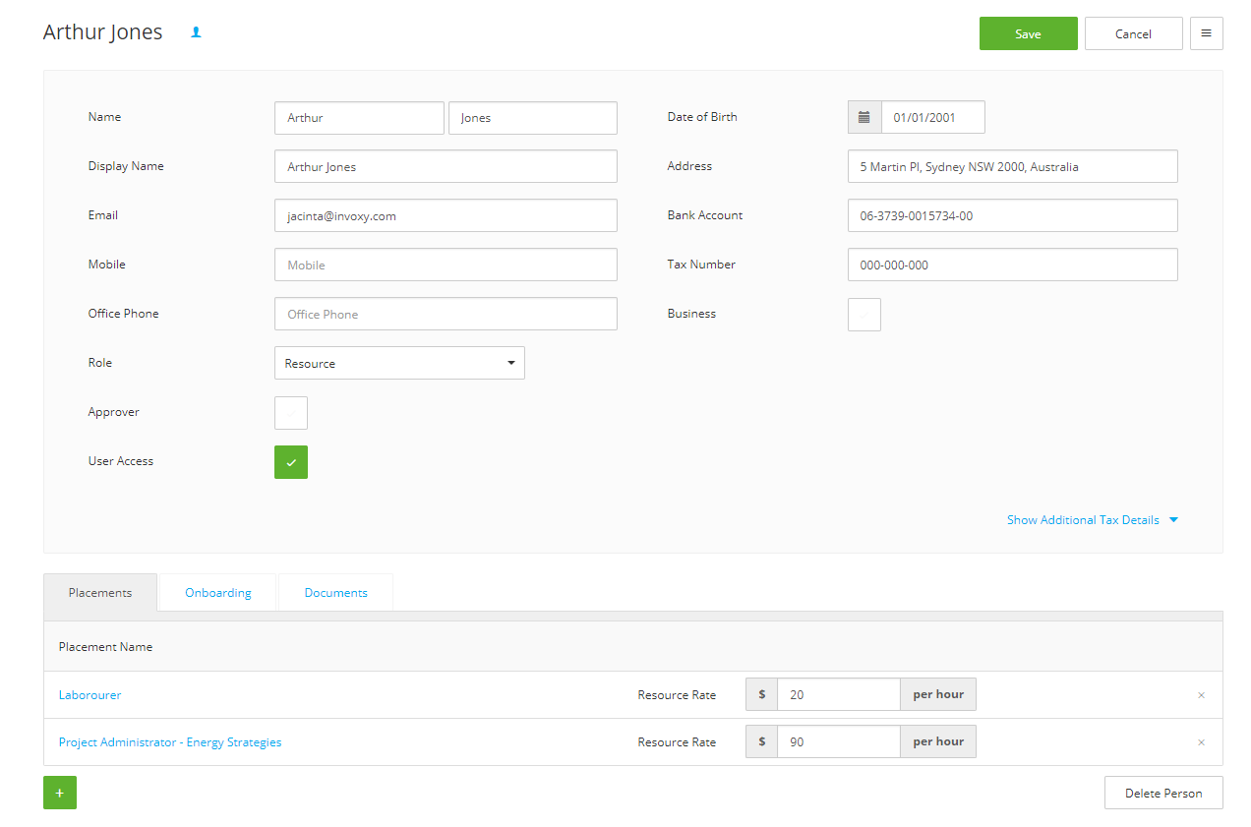This screenshot has height=827, width=1251.
Task: Open the Labourourer placement link
Action: coord(90,695)
